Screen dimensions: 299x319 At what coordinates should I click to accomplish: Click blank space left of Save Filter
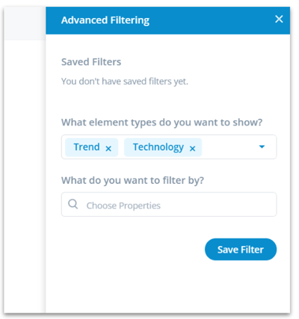(132, 250)
